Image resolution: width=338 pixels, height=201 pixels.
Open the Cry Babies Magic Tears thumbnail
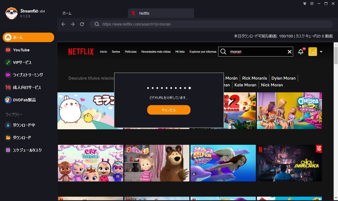coord(90,163)
